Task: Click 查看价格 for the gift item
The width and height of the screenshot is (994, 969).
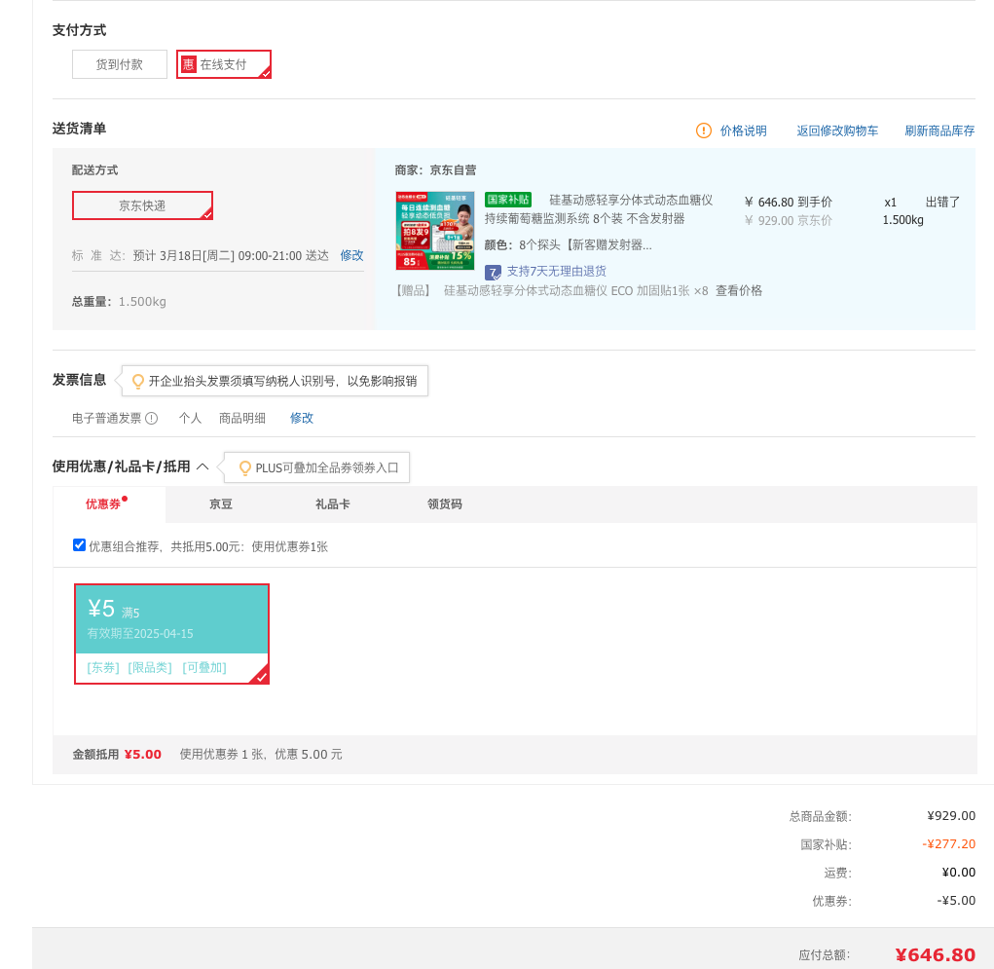Action: [739, 291]
